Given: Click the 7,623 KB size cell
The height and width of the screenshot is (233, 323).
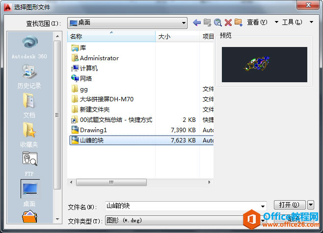Looking at the screenshot, I should point(183,140).
